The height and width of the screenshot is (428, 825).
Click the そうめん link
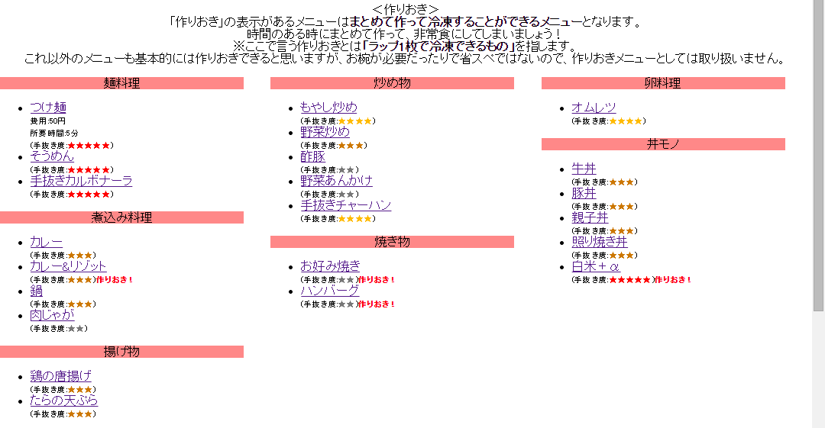52,156
